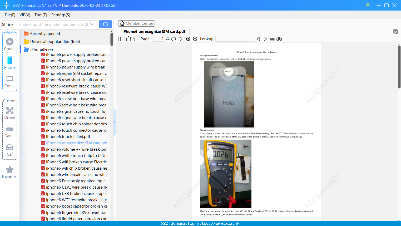Find next lookup result triangle
The height and width of the screenshot is (226, 401).
point(265,39)
